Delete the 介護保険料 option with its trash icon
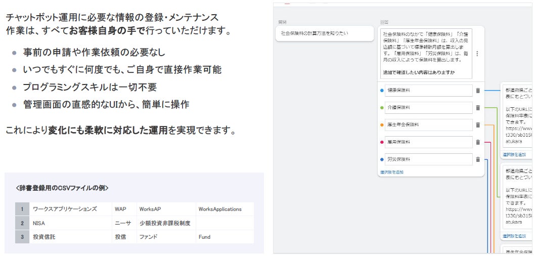Viewport: 535px width, 256px height. tap(478, 108)
